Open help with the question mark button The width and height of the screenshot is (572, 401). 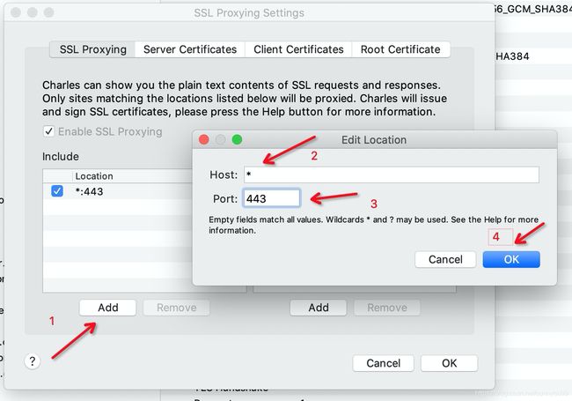point(32,361)
